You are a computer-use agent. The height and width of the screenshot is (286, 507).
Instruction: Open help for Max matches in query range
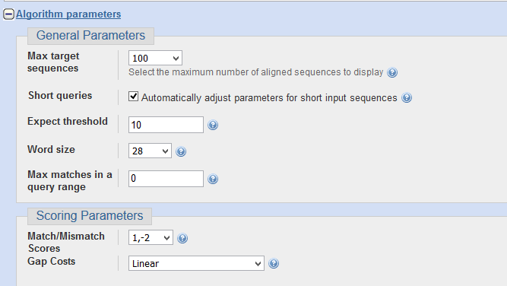point(213,179)
